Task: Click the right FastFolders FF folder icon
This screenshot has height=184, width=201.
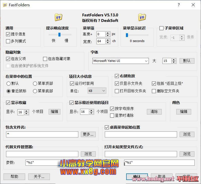Action: 142,17
